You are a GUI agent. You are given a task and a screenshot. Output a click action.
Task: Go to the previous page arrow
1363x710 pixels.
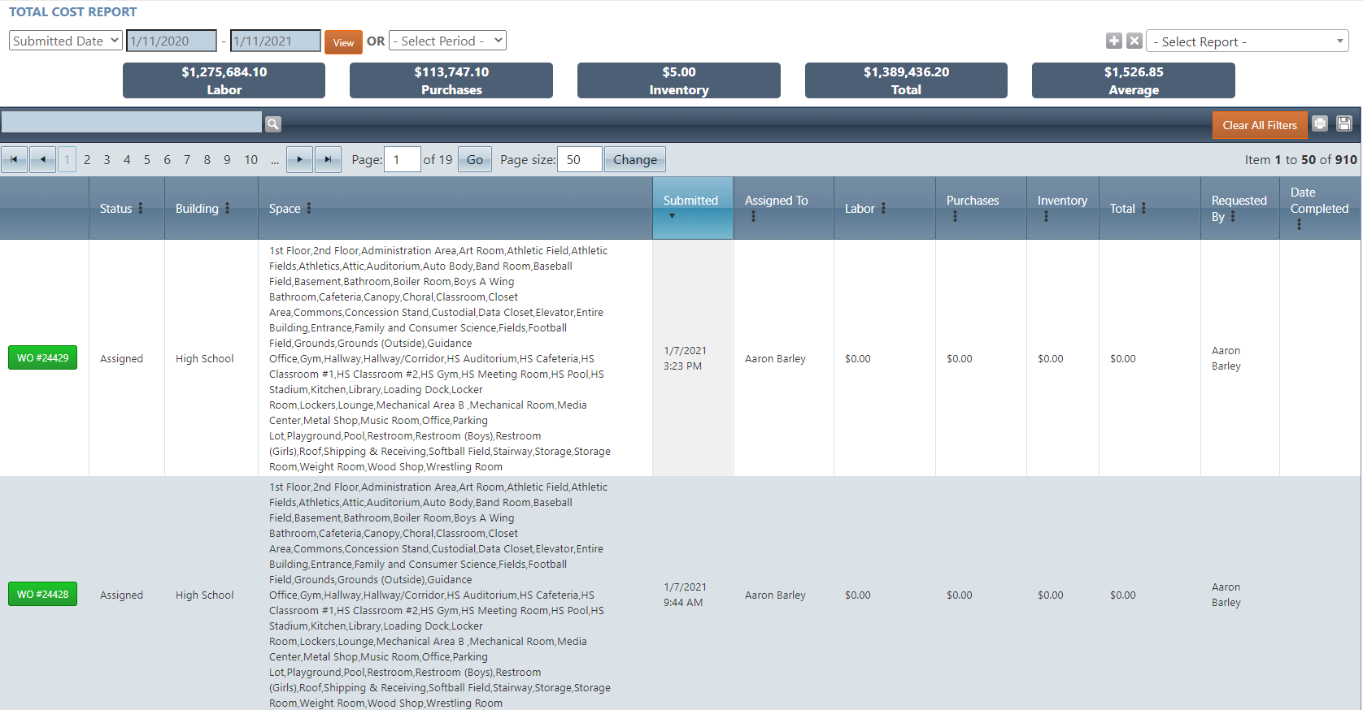[42, 159]
